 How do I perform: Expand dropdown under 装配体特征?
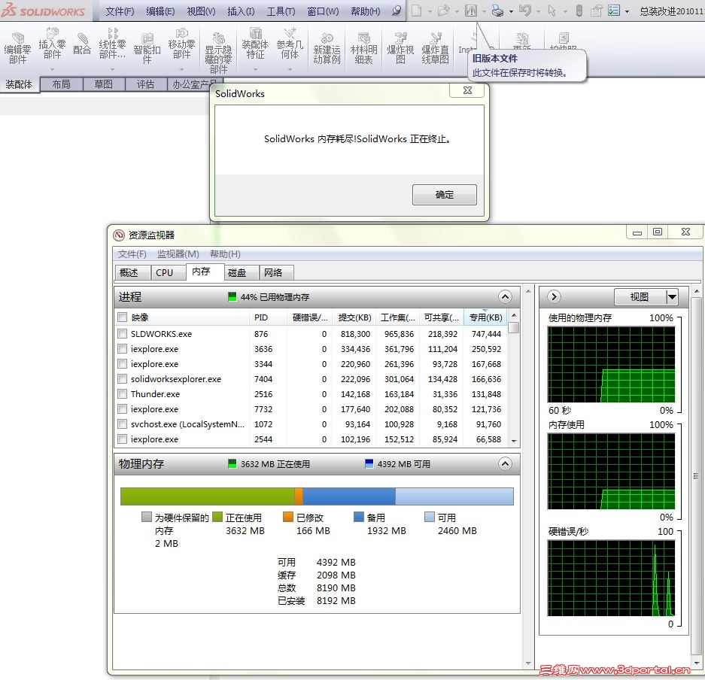[x=255, y=69]
